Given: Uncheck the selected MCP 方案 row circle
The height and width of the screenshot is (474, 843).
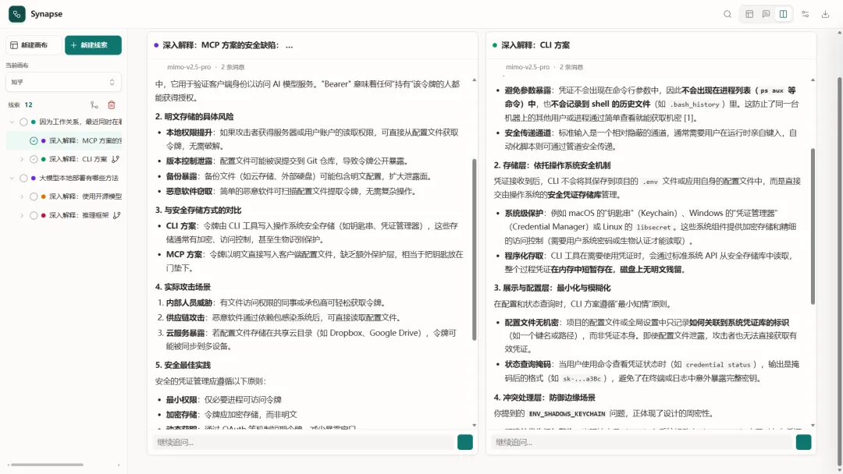Looking at the screenshot, I should point(34,140).
